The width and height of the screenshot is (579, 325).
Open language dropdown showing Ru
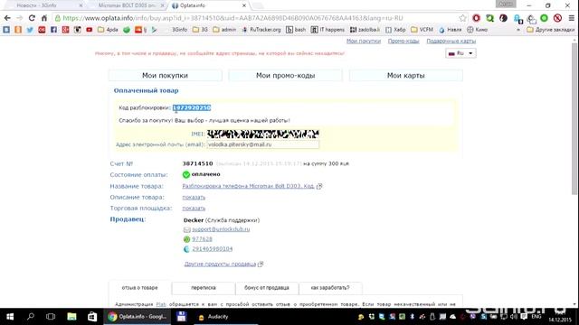pyautogui.click(x=460, y=53)
